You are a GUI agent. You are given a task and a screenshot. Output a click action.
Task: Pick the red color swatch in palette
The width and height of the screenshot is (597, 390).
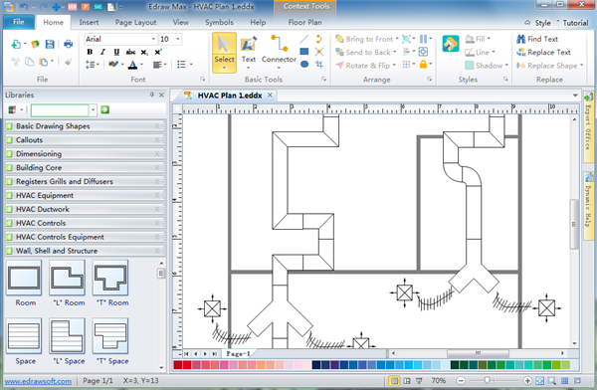187,365
